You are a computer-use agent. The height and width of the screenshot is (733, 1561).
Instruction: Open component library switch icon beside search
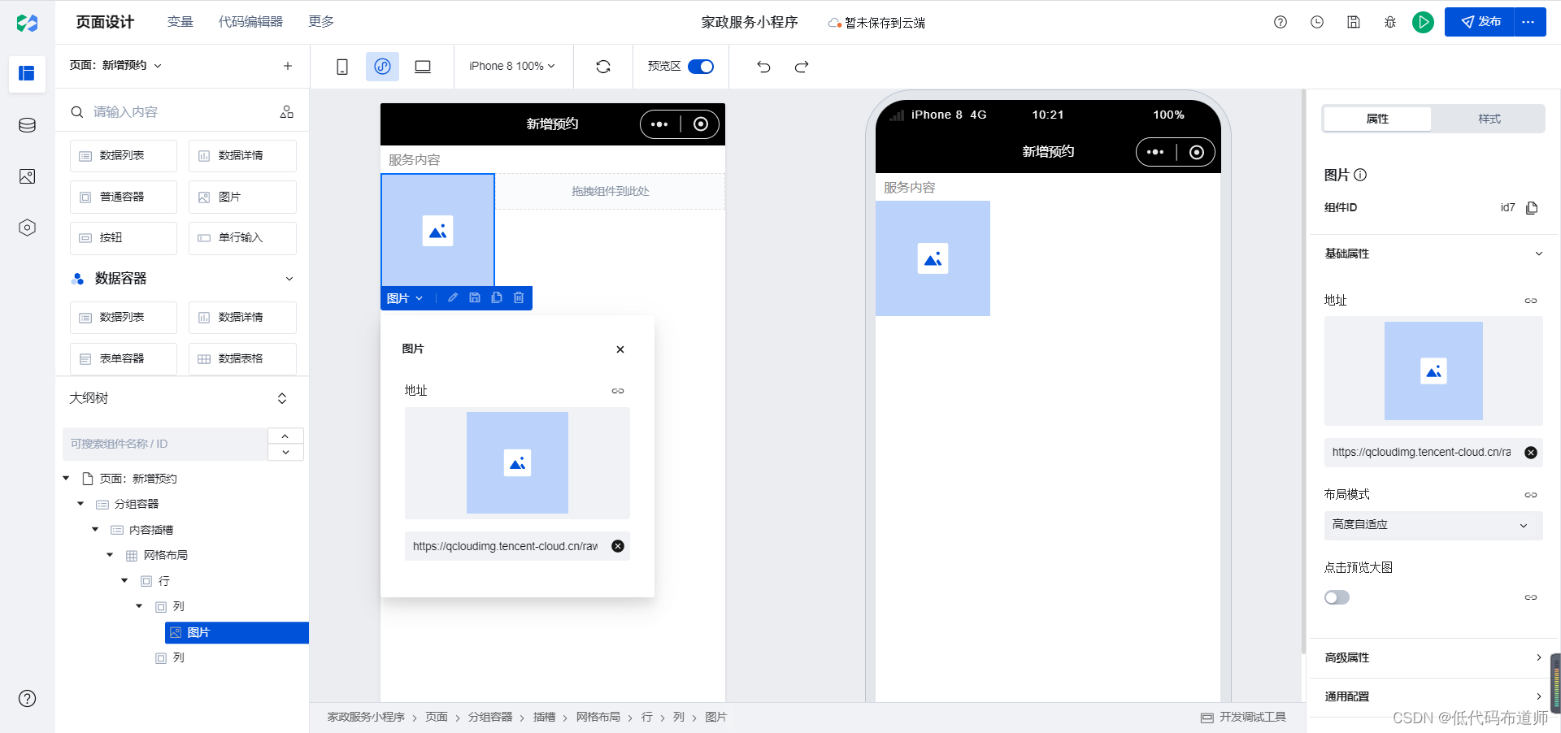click(287, 112)
